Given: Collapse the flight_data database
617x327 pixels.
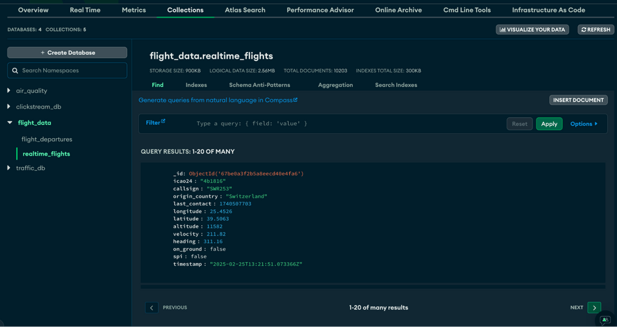Looking at the screenshot, I should point(10,123).
